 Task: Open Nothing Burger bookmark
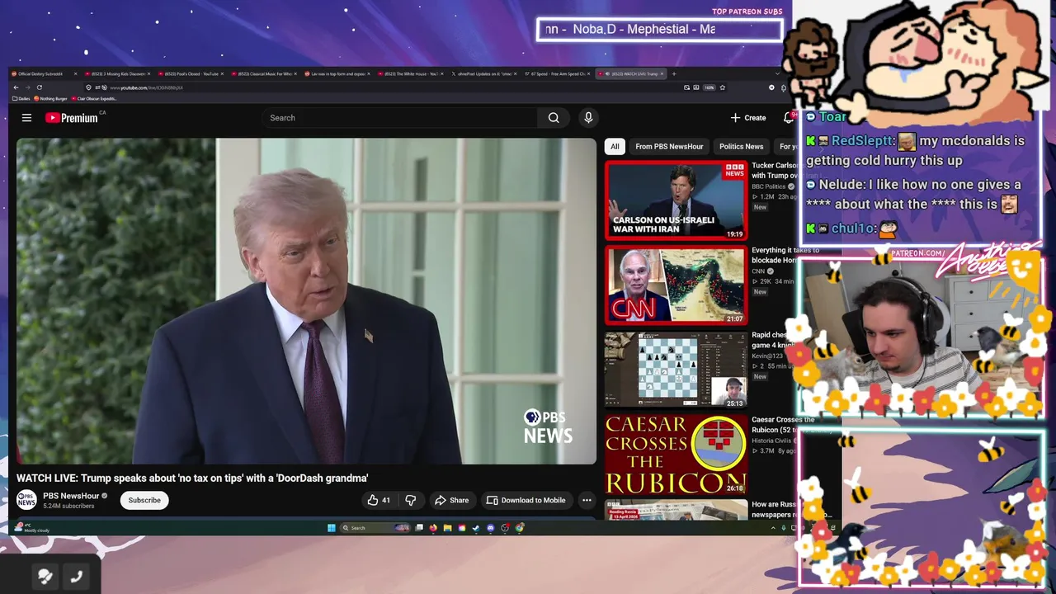51,98
